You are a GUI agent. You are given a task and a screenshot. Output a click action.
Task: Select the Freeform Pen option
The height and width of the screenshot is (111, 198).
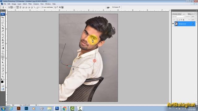(20, 7)
